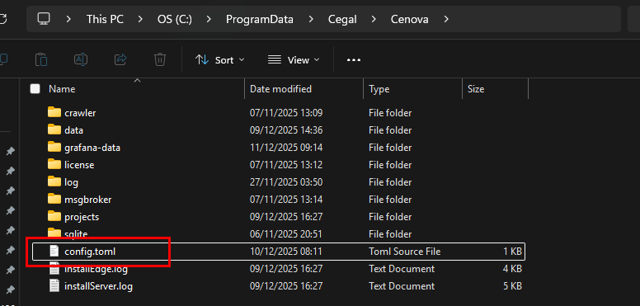The height and width of the screenshot is (306, 640).
Task: Navigate to OS (C:) breadcrumb
Action: pos(175,19)
